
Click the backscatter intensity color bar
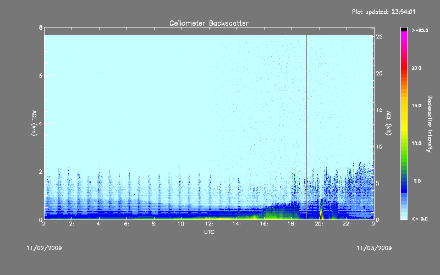404,123
